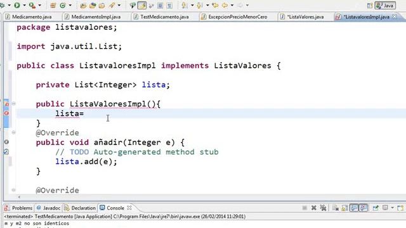Viewport: 406px width, 228px height.
Task: Jump to next annotation arrow icon
Action: (185, 5)
